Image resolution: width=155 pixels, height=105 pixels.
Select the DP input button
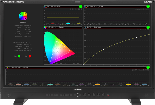pos(57,95)
